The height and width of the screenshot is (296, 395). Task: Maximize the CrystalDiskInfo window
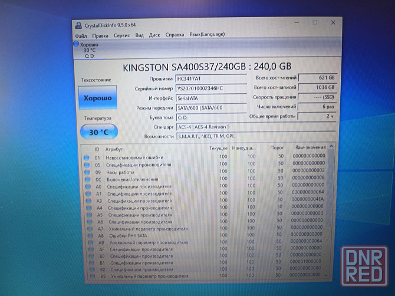click(x=315, y=22)
